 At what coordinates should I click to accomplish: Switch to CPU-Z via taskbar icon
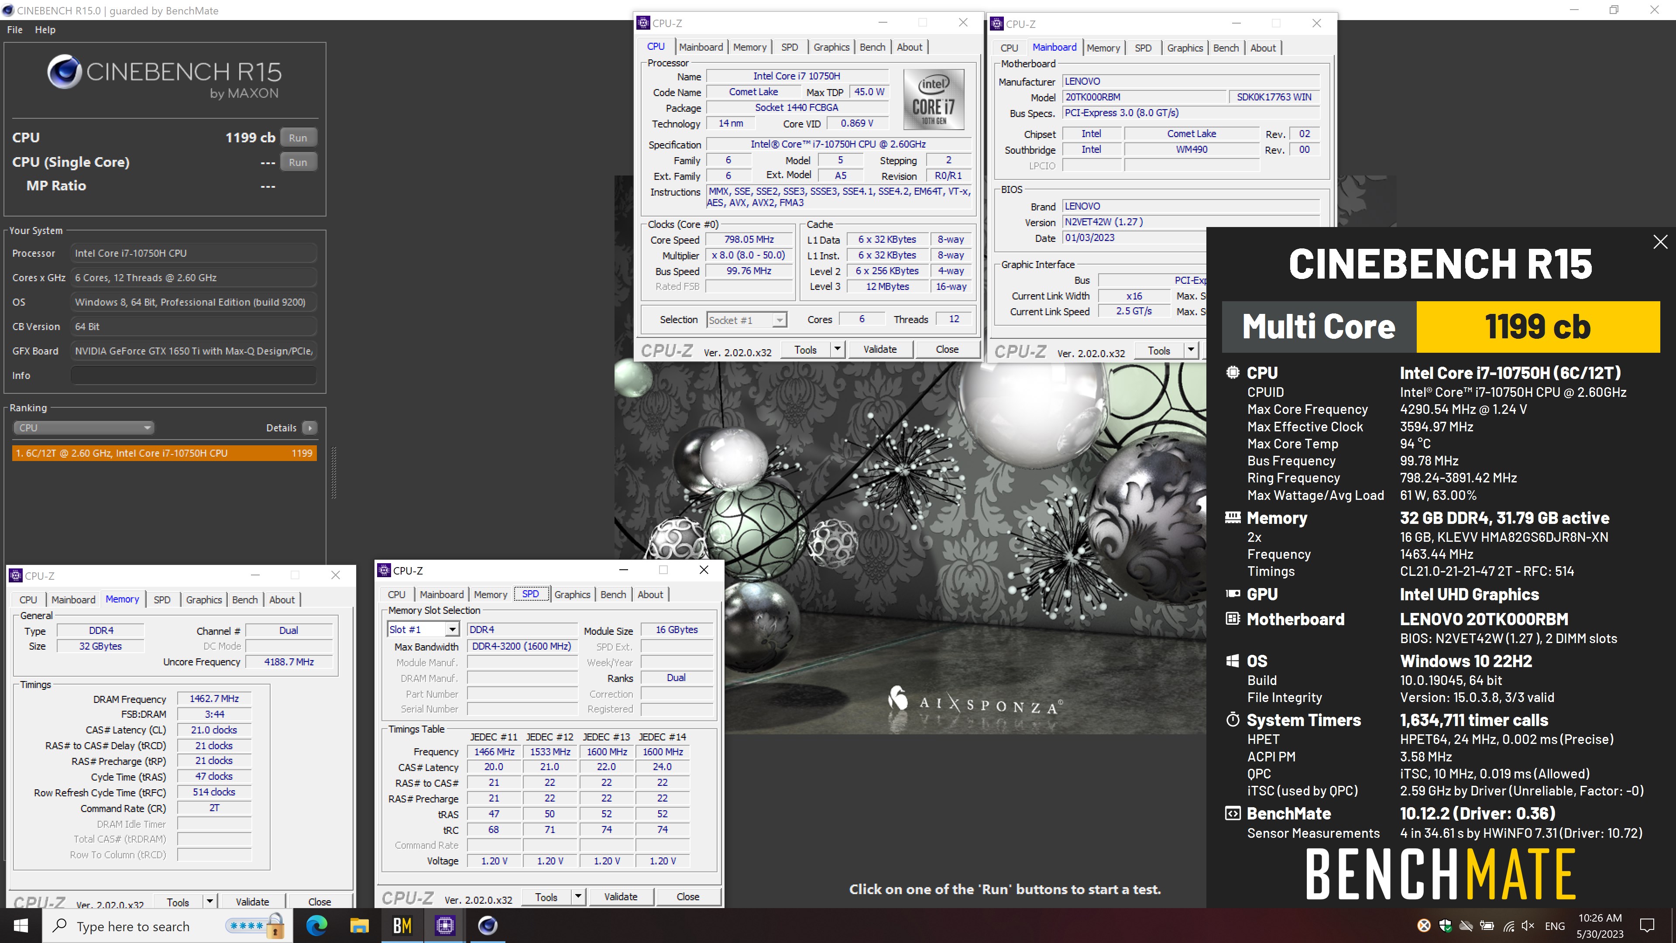[445, 926]
